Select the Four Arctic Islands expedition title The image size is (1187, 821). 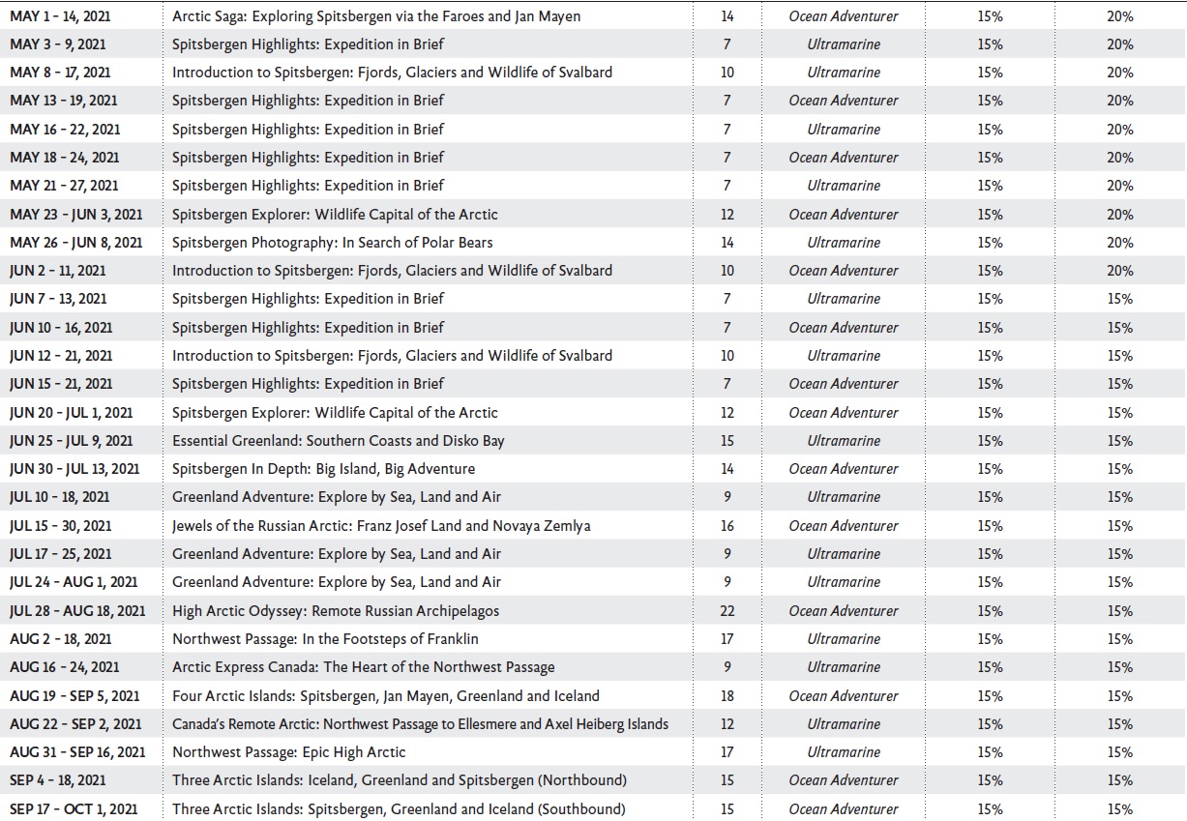[x=386, y=696]
